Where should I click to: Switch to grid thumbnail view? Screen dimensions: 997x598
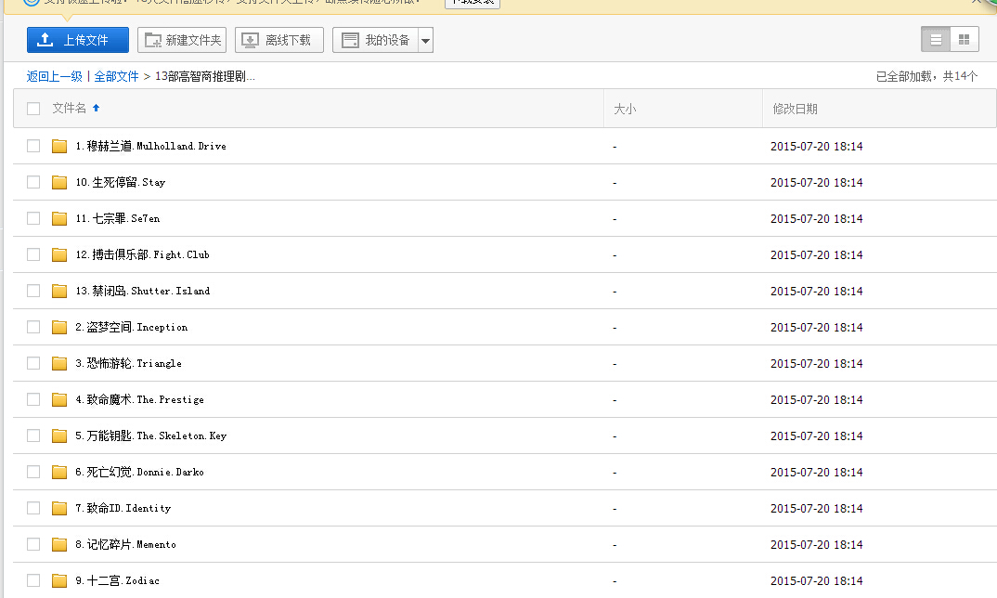(x=964, y=39)
